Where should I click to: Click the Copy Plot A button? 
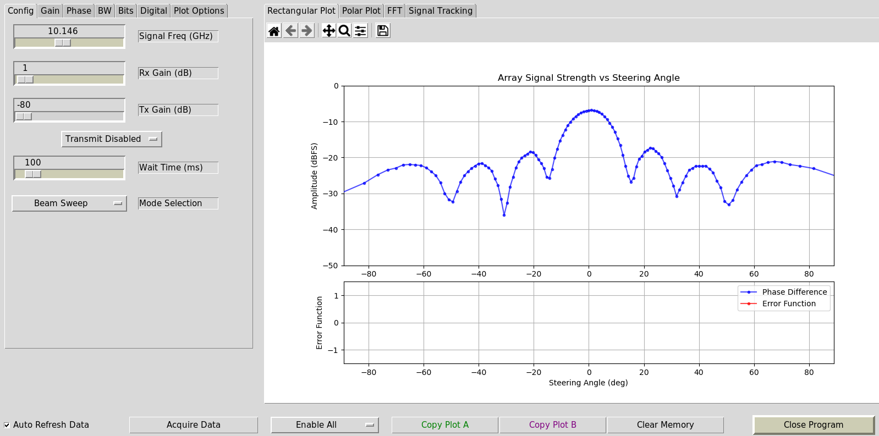tap(444, 425)
